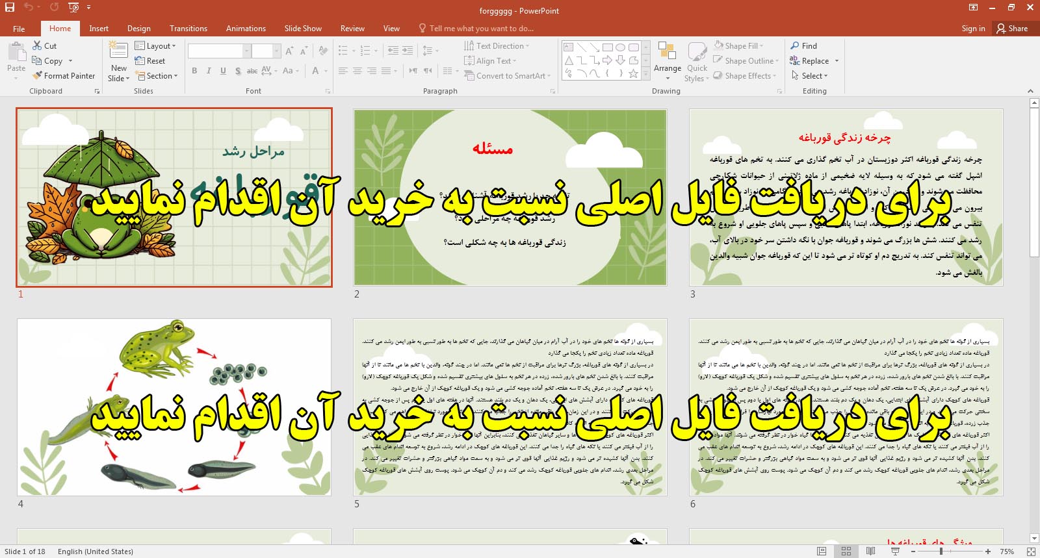Open the Select dropdown in Editing

click(810, 75)
